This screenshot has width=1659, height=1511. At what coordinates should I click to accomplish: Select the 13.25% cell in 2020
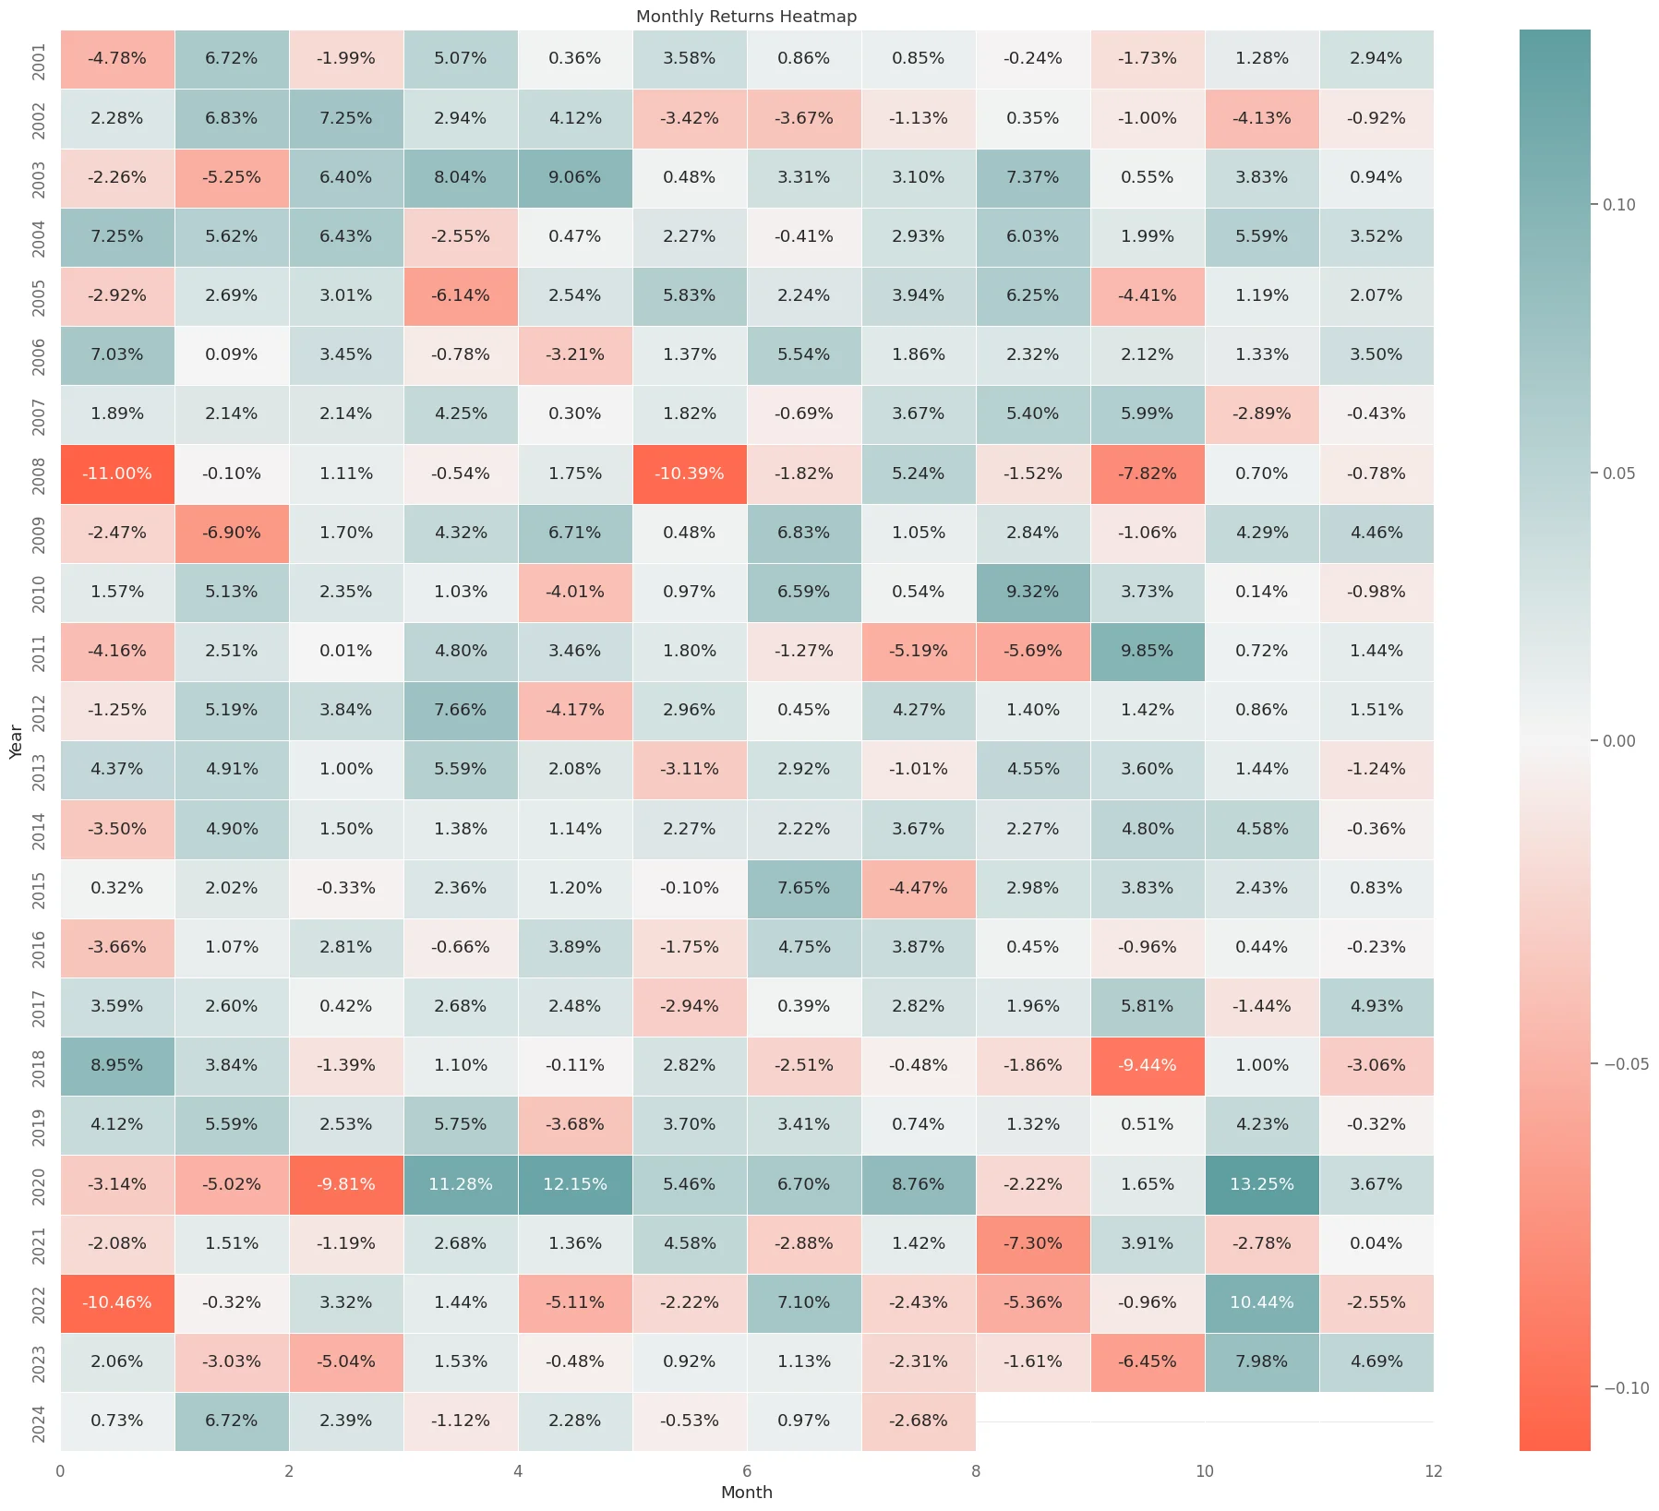1261,1184
